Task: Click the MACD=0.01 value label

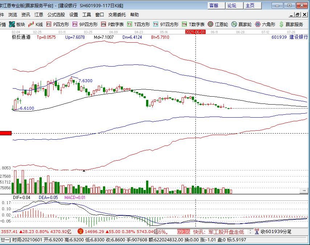Action: (x=75, y=198)
